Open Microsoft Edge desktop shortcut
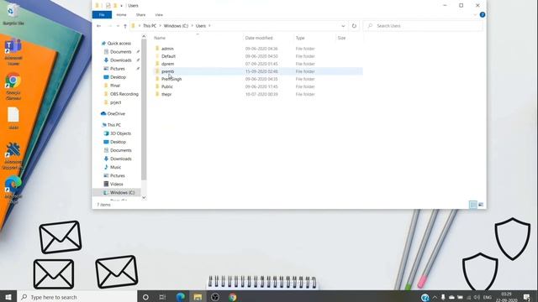The image size is (538, 302). tap(13, 190)
